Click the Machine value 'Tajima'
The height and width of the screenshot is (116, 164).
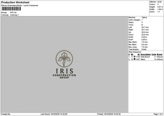click(x=144, y=18)
